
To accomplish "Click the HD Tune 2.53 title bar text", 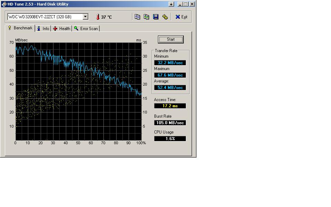I will [x=38, y=4].
